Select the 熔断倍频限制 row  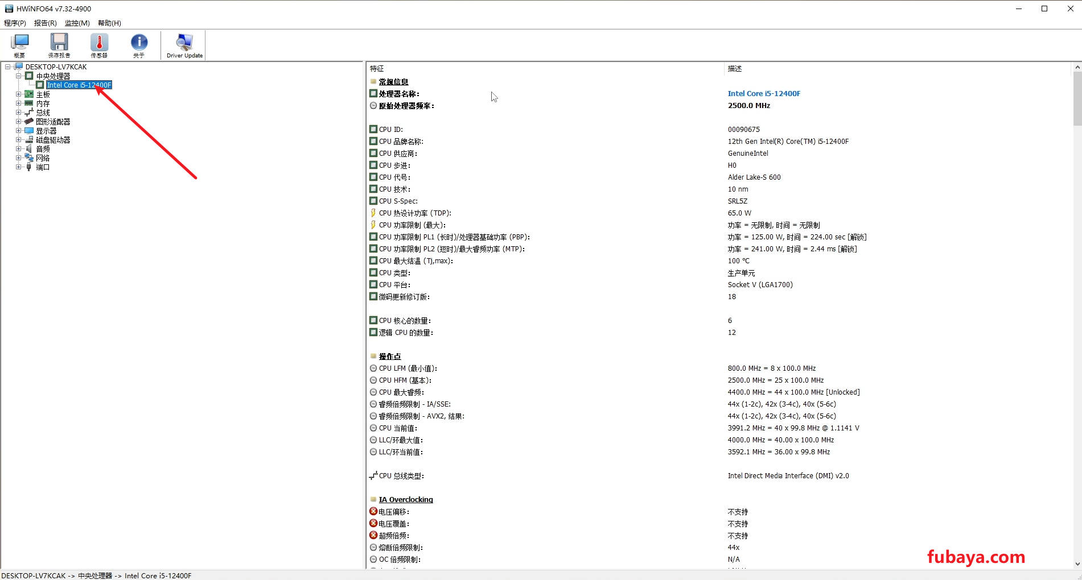pos(719,548)
